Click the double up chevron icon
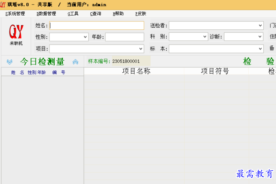276x184 pixels. [75, 62]
